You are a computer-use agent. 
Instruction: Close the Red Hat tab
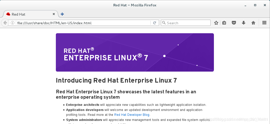coord(54,14)
